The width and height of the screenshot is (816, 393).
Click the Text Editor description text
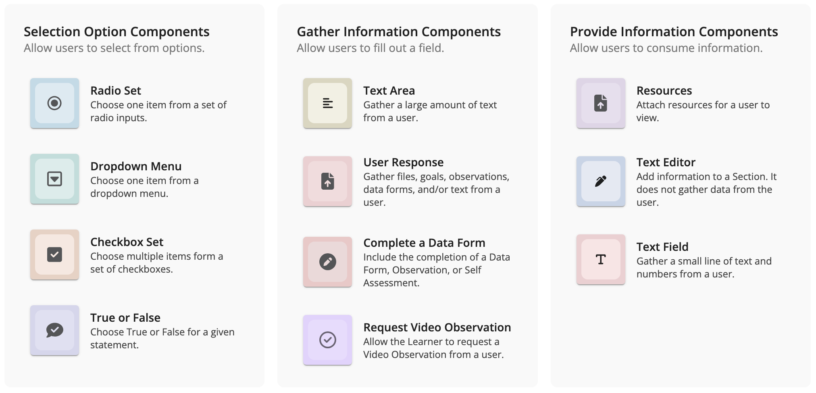point(706,189)
